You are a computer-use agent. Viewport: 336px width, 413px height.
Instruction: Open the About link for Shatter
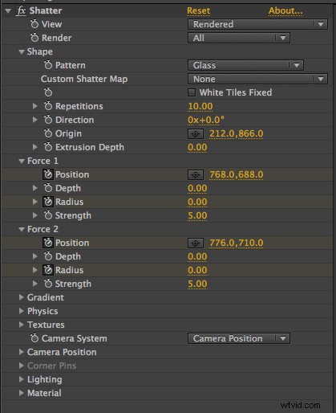pos(285,10)
